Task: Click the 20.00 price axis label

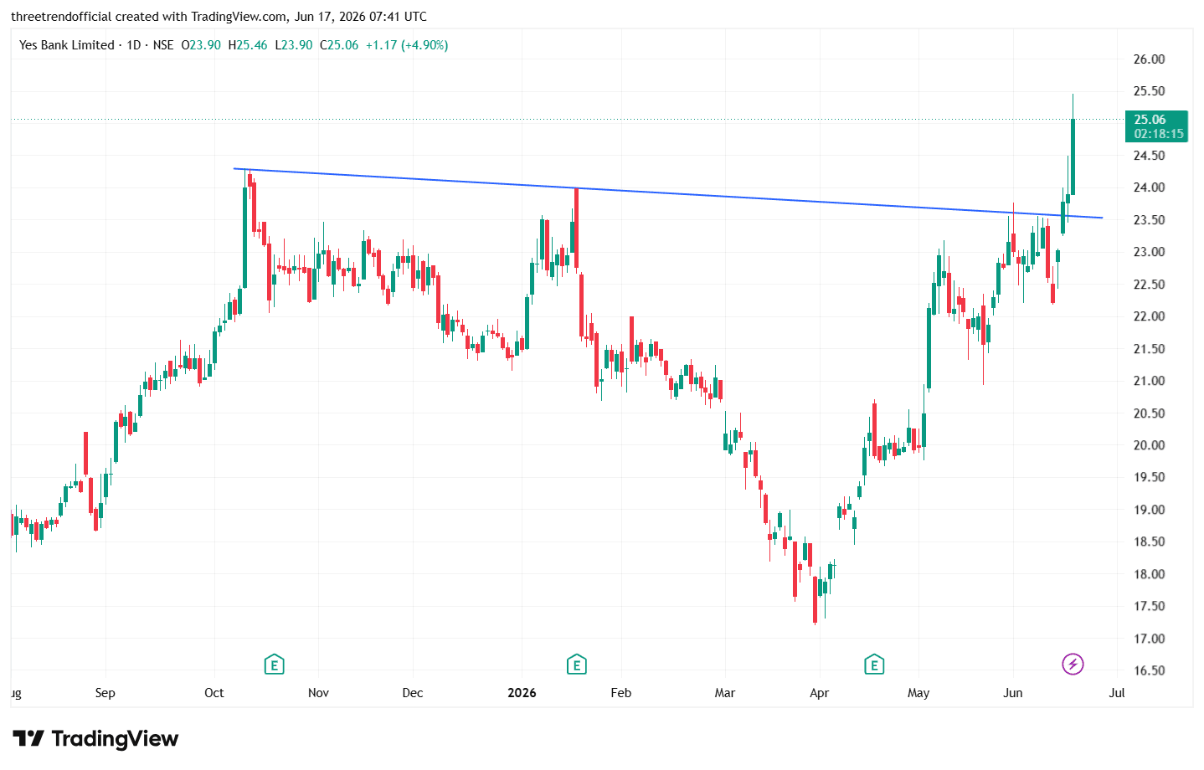Action: tap(1149, 445)
